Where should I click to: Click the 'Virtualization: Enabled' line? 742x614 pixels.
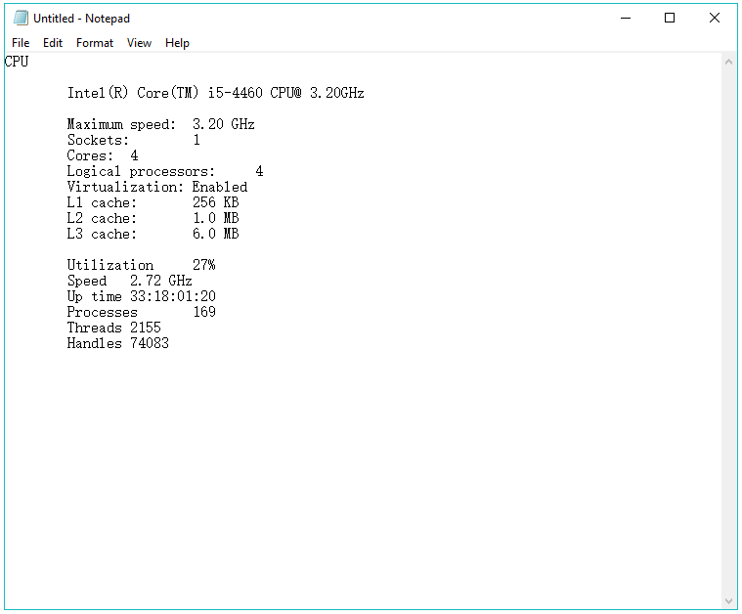157,187
